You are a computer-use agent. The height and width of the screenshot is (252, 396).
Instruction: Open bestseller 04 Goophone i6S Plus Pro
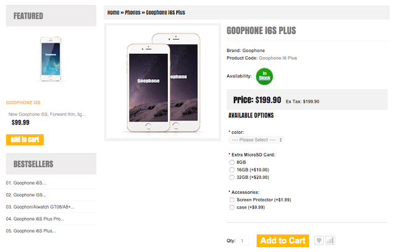tap(35, 219)
